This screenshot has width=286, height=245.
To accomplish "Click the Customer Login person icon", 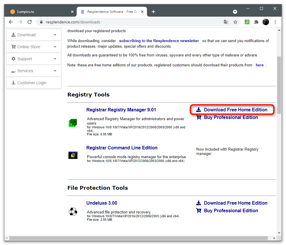I will [x=13, y=83].
